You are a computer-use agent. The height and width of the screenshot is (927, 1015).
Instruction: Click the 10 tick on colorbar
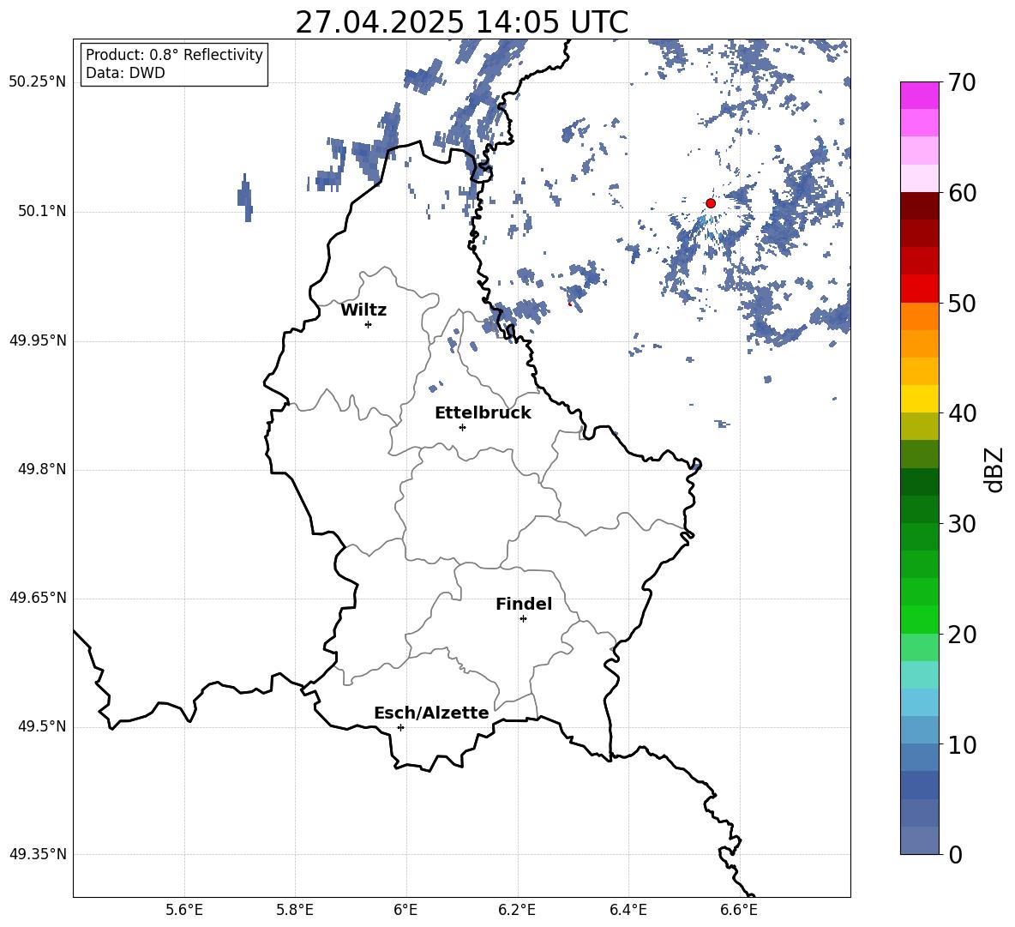coord(962,745)
